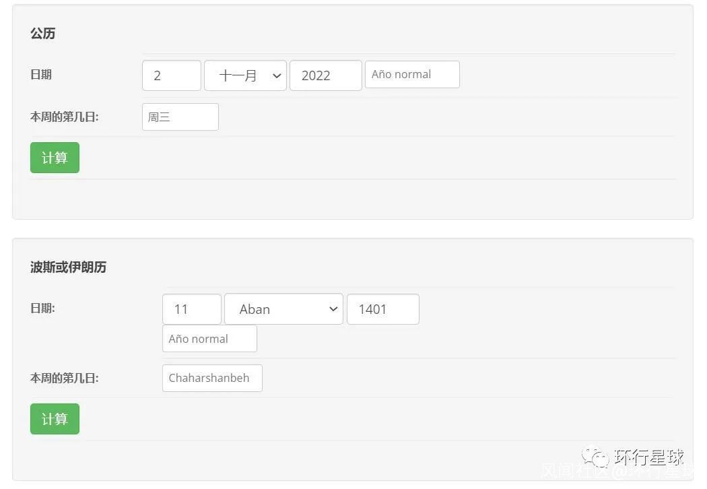Expand the Persian month dropdown showing Aban

283,309
